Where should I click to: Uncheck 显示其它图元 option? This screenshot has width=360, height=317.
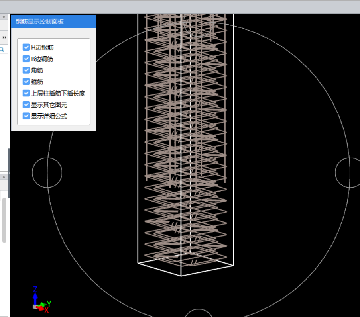tap(26, 105)
